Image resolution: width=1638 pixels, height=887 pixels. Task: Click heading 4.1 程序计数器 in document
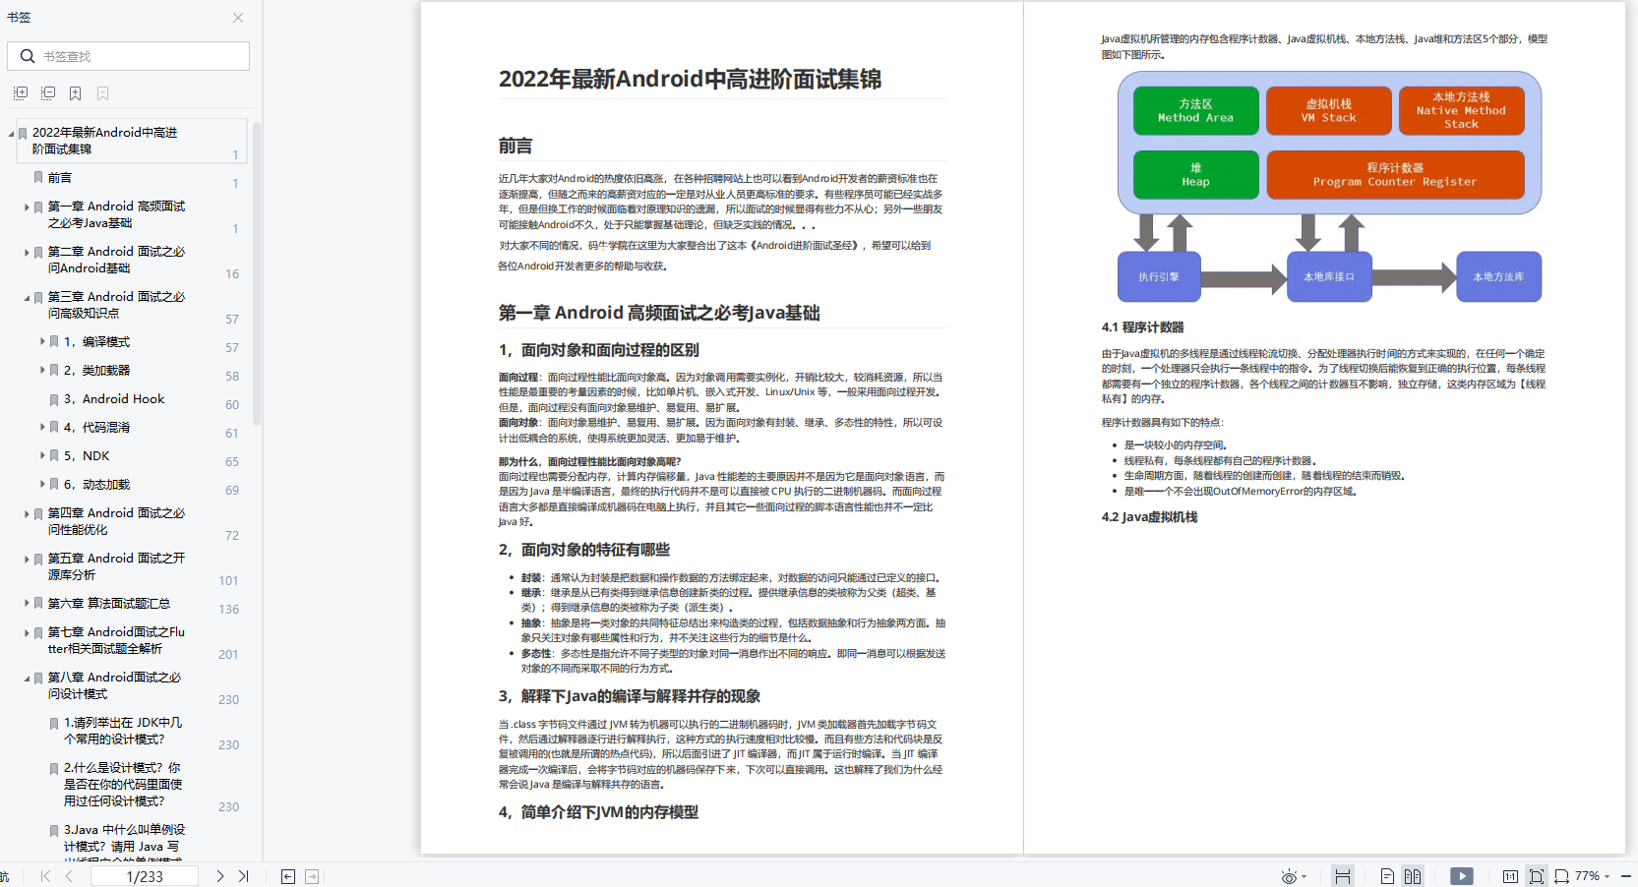click(1142, 326)
